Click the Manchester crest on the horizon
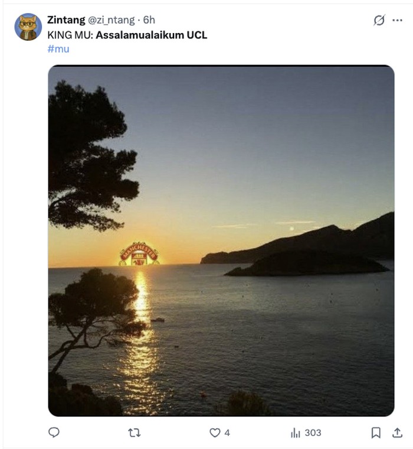This screenshot has height=449, width=413. 139,253
